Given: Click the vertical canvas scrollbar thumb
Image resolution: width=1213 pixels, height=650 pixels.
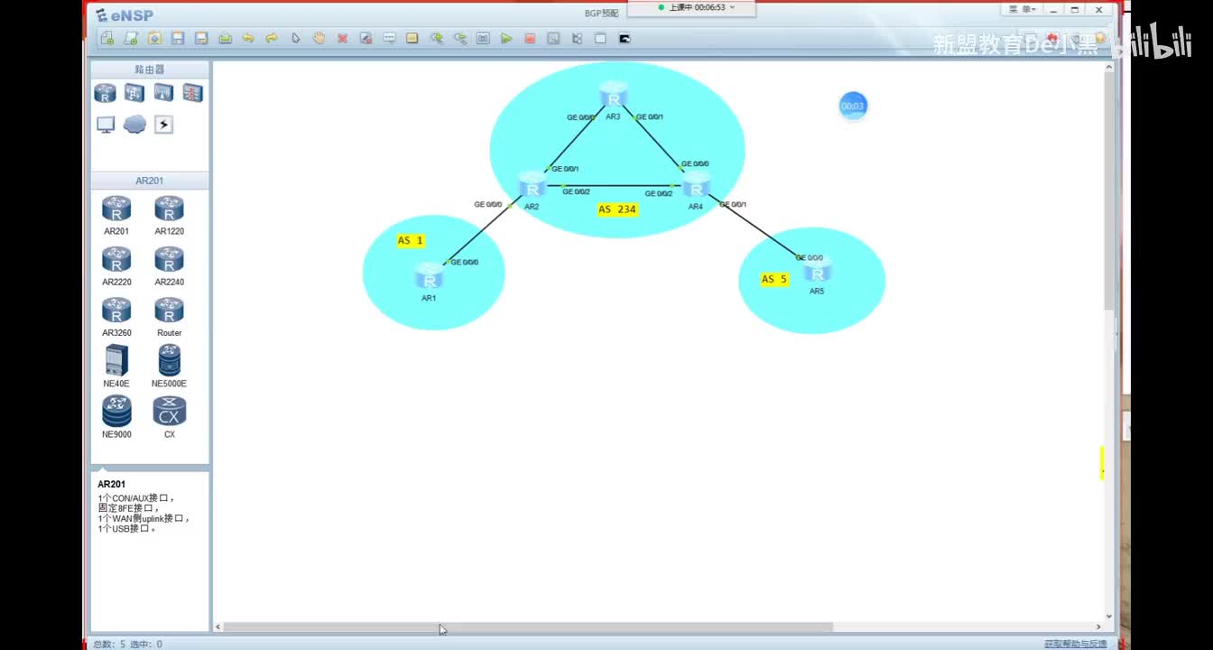Looking at the screenshot, I should [x=1109, y=192].
